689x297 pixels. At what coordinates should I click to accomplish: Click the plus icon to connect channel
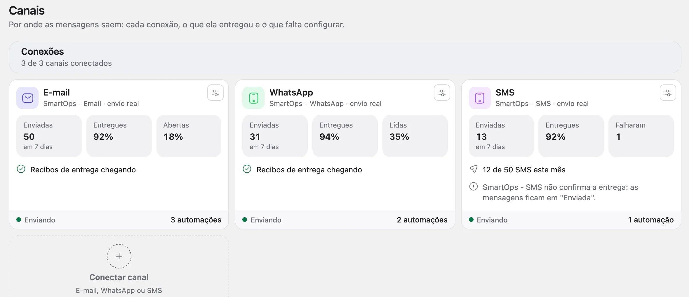point(119,256)
